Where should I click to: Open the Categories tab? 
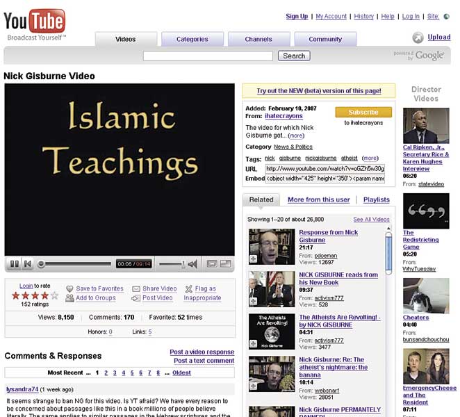[192, 40]
